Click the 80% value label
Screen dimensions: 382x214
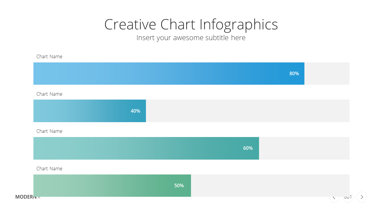click(x=294, y=73)
